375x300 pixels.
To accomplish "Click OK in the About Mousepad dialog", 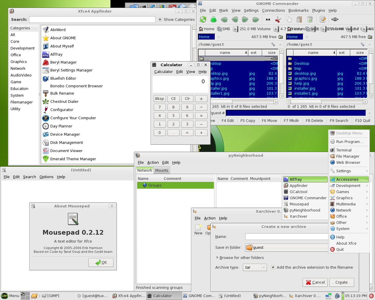I will pos(101,262).
